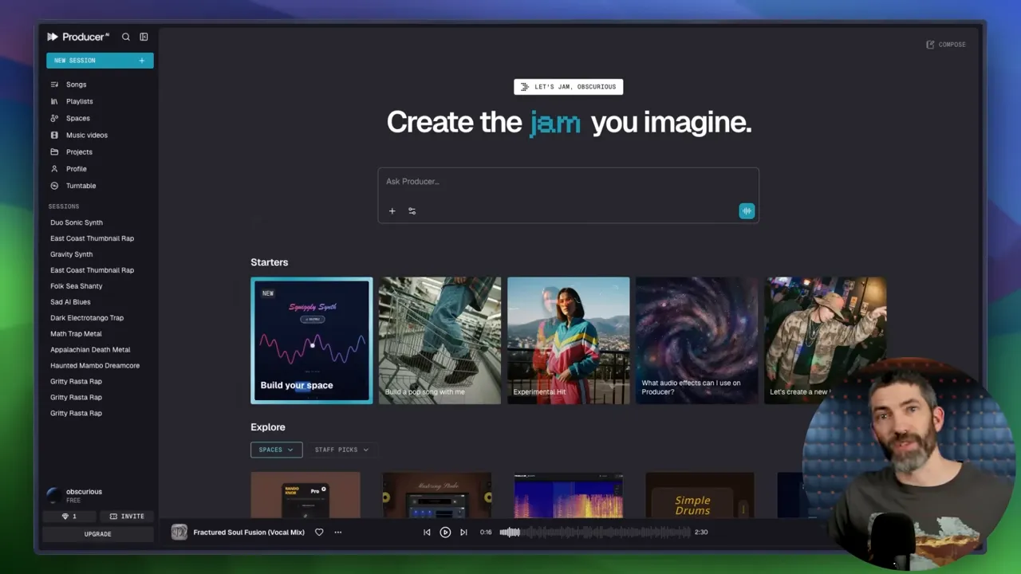
Task: Click the search icon beside Producer logo
Action: [x=126, y=37]
